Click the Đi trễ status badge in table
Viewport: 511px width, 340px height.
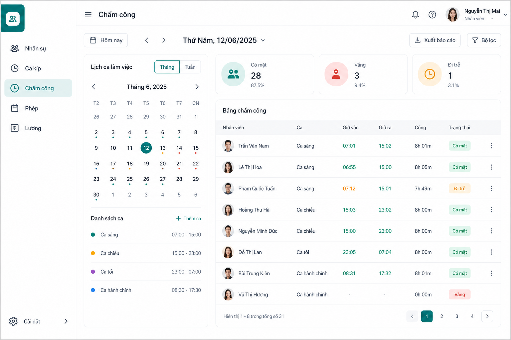459,188
